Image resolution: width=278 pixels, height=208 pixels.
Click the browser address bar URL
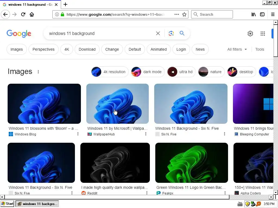[115, 14]
